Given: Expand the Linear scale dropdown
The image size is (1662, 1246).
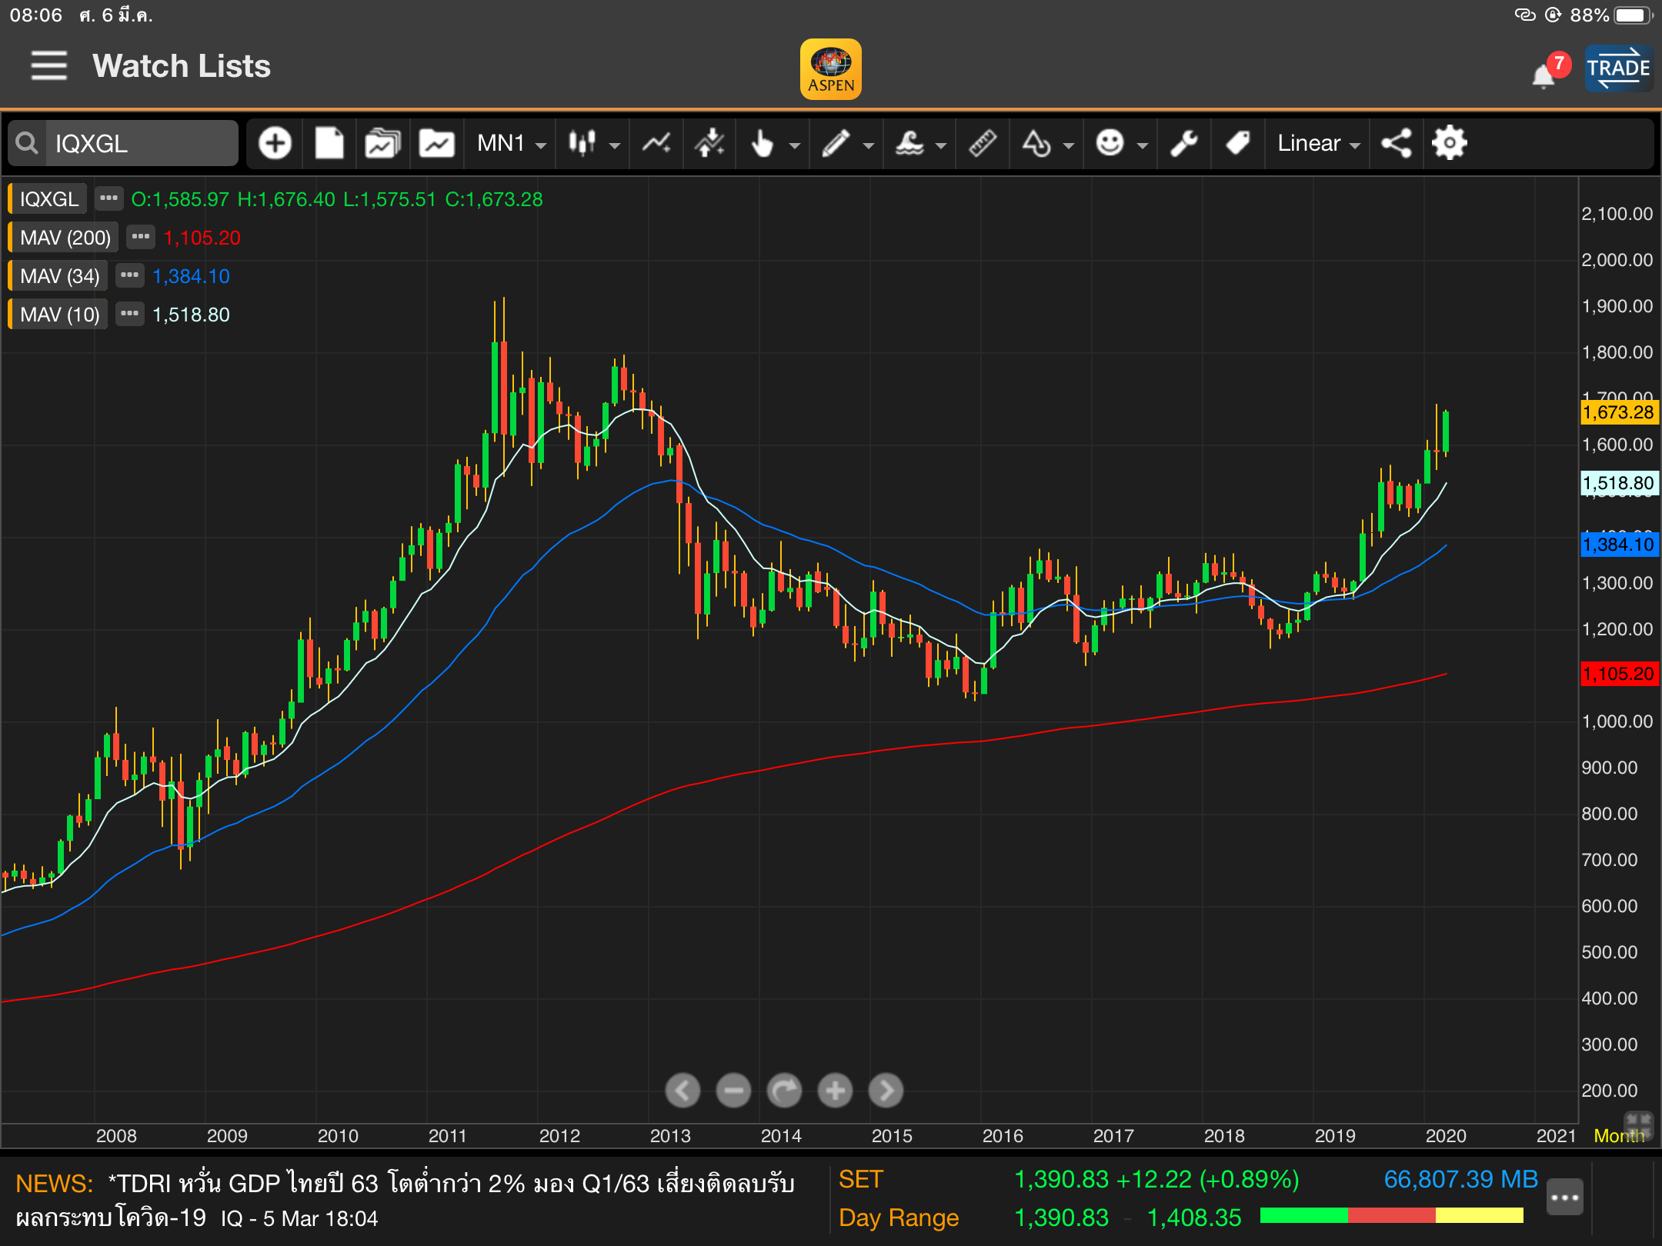Looking at the screenshot, I should 1318,144.
